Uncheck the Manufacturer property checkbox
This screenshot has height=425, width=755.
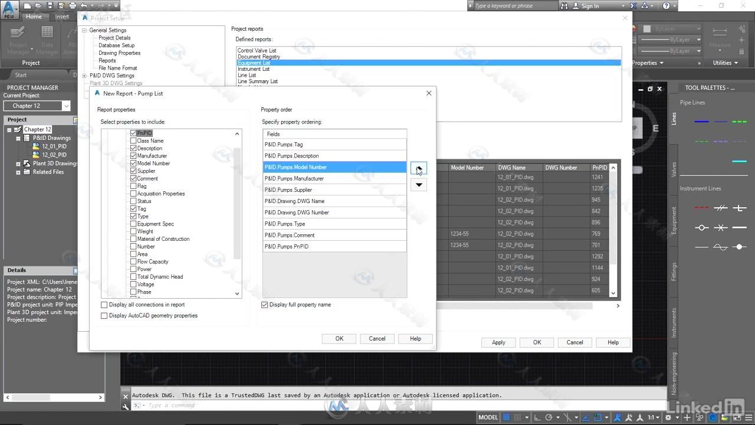[133, 156]
